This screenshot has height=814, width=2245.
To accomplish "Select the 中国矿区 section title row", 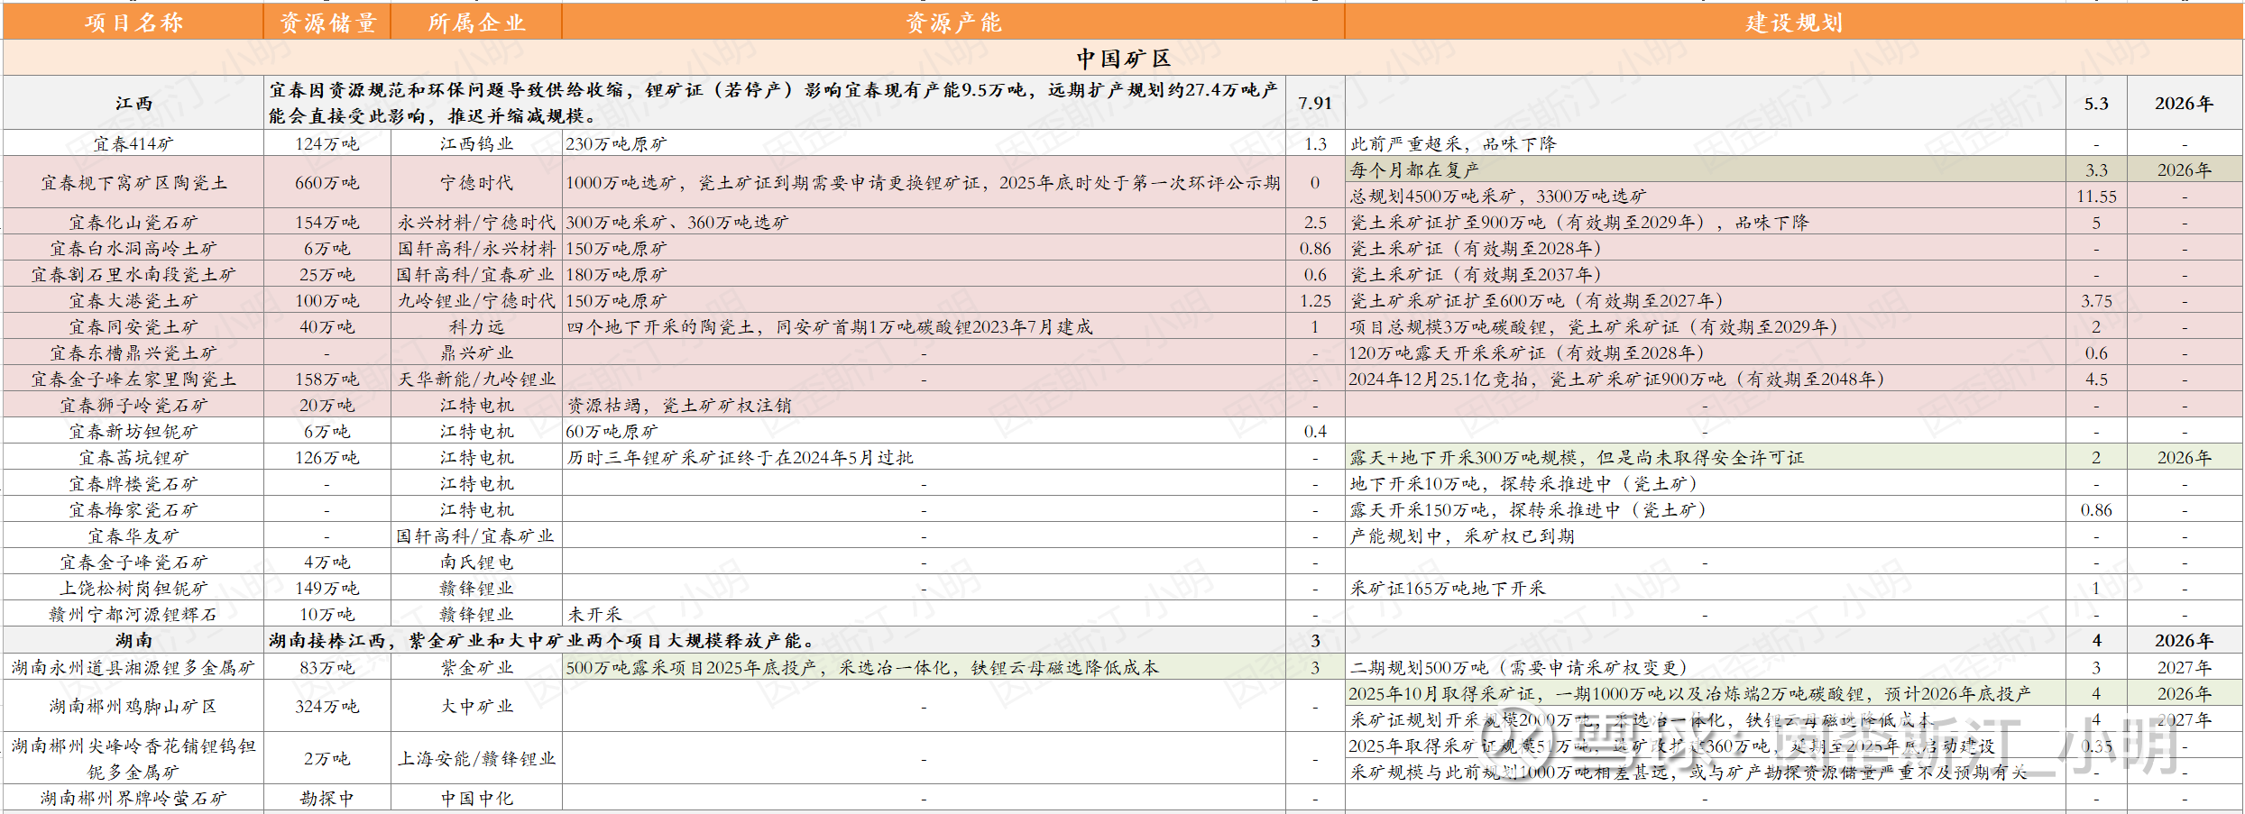I will coord(1123,59).
